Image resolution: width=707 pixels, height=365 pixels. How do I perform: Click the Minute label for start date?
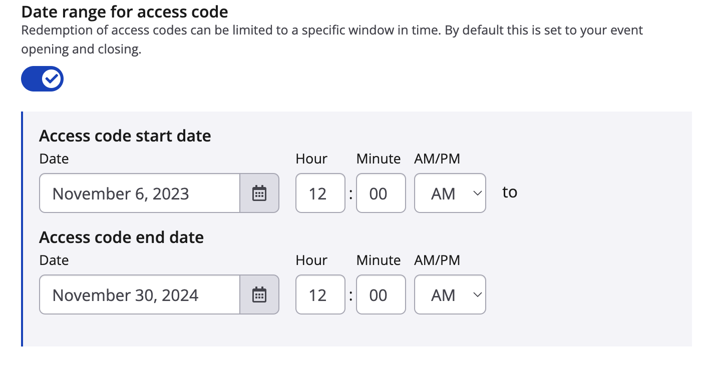pyautogui.click(x=378, y=159)
